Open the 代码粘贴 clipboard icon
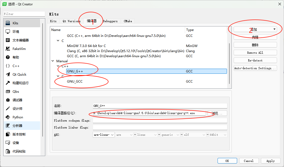 [x=8, y=151]
